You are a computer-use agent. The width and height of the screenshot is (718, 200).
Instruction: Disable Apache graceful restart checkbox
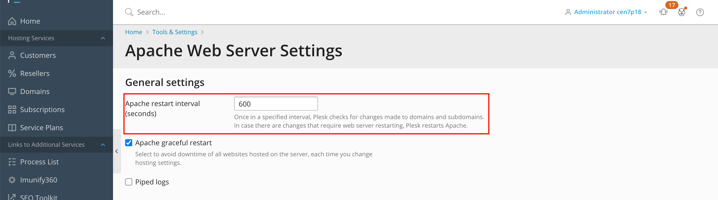click(x=128, y=143)
